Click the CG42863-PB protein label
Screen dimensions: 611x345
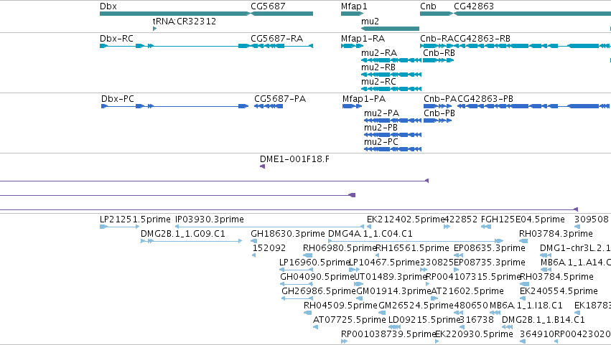pos(485,99)
